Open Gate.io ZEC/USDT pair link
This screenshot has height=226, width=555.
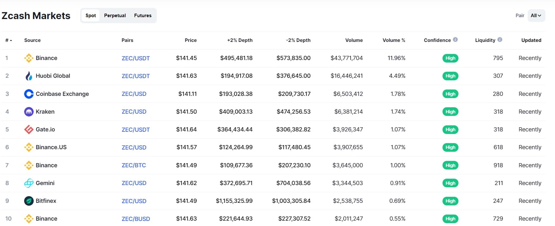point(136,130)
